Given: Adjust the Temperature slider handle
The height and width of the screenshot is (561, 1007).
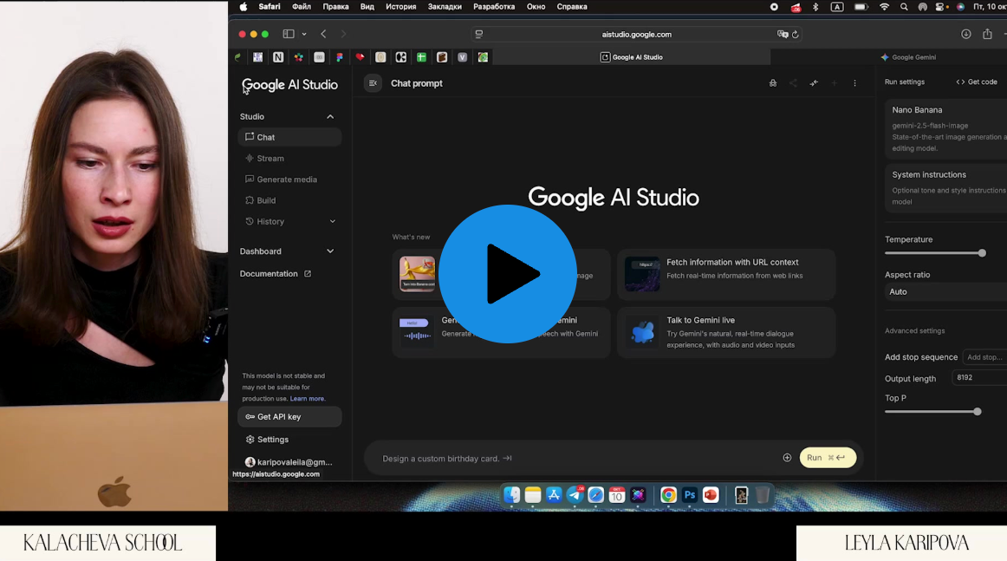Looking at the screenshot, I should [x=982, y=253].
